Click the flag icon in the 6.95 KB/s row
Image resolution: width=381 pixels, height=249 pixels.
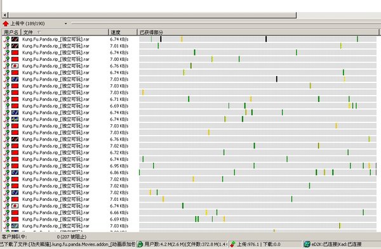coord(15,166)
